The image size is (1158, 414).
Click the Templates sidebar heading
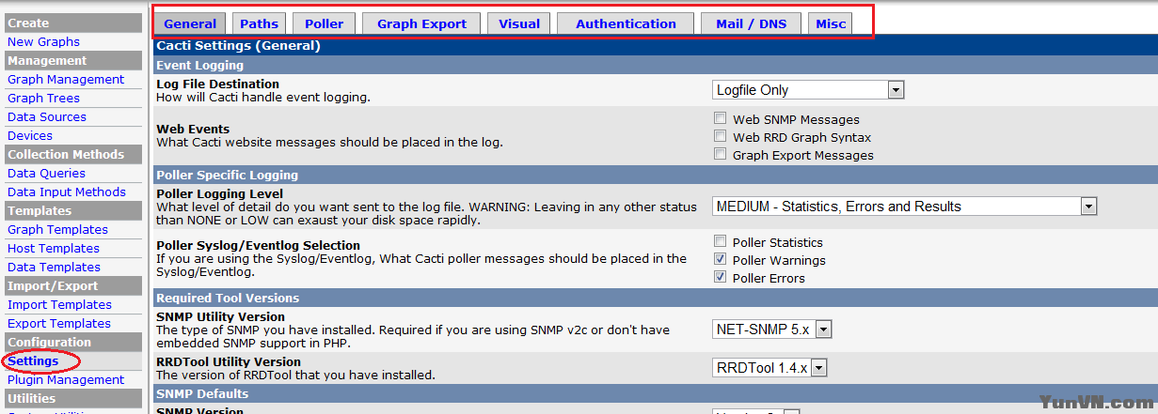click(x=72, y=210)
